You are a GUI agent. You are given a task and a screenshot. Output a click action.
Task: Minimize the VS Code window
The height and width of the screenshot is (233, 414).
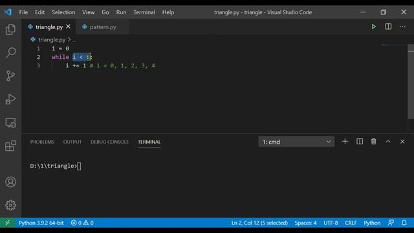363,12
